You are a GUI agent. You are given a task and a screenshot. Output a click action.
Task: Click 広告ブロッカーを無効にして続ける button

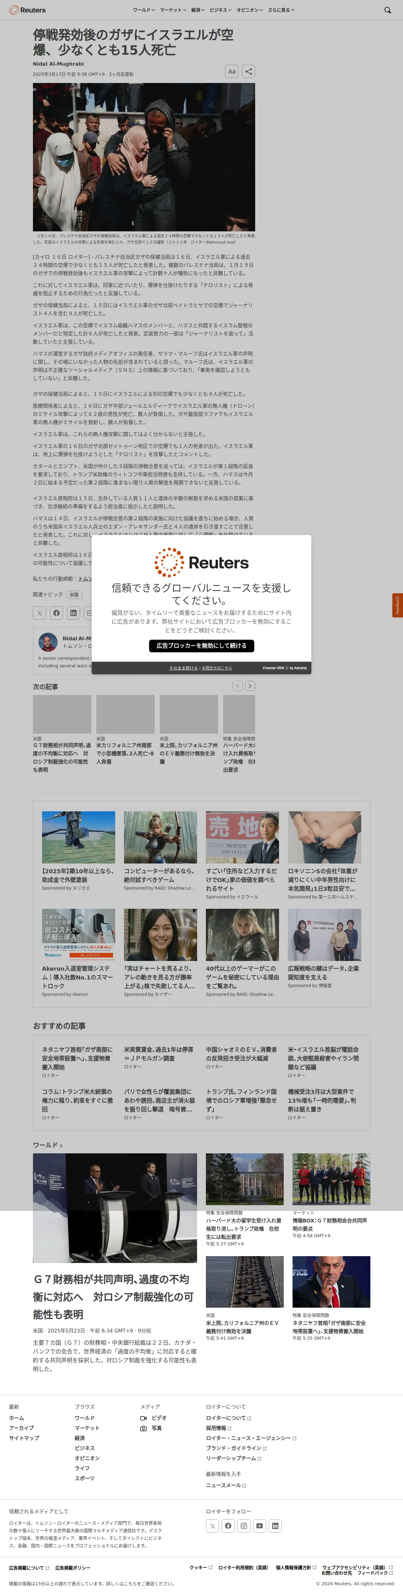pos(201,646)
